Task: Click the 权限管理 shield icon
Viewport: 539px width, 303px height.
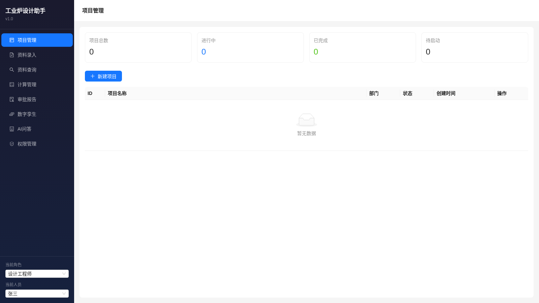Action: [x=12, y=144]
